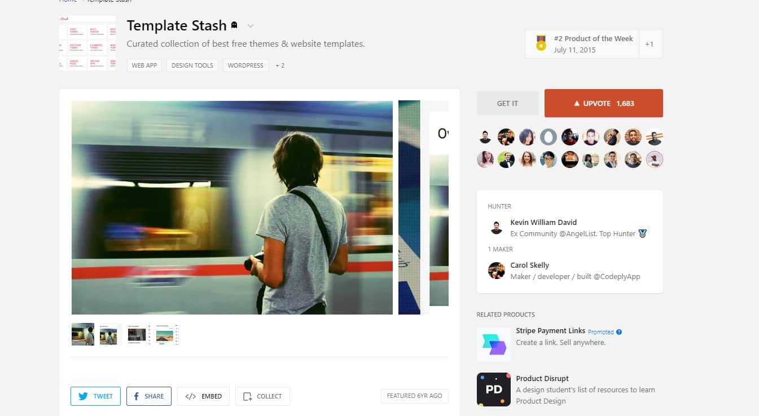Click the ghost icon next to Template Stash
This screenshot has height=416, width=759.
[234, 25]
